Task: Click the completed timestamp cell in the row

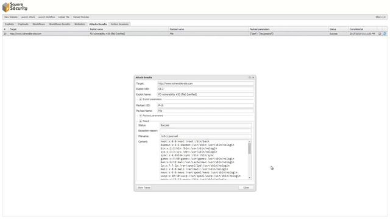Action: pyautogui.click(x=363, y=33)
